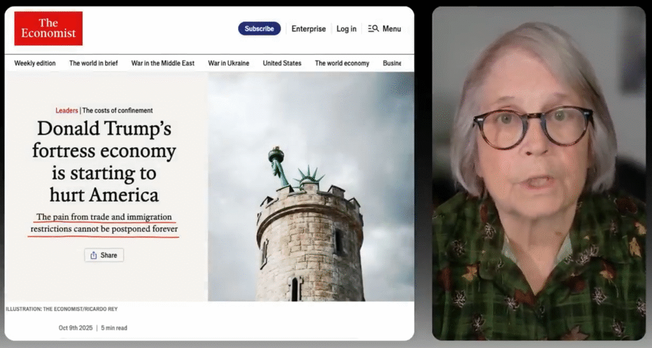
Task: Go to the Weekly edition section
Action: [x=35, y=63]
